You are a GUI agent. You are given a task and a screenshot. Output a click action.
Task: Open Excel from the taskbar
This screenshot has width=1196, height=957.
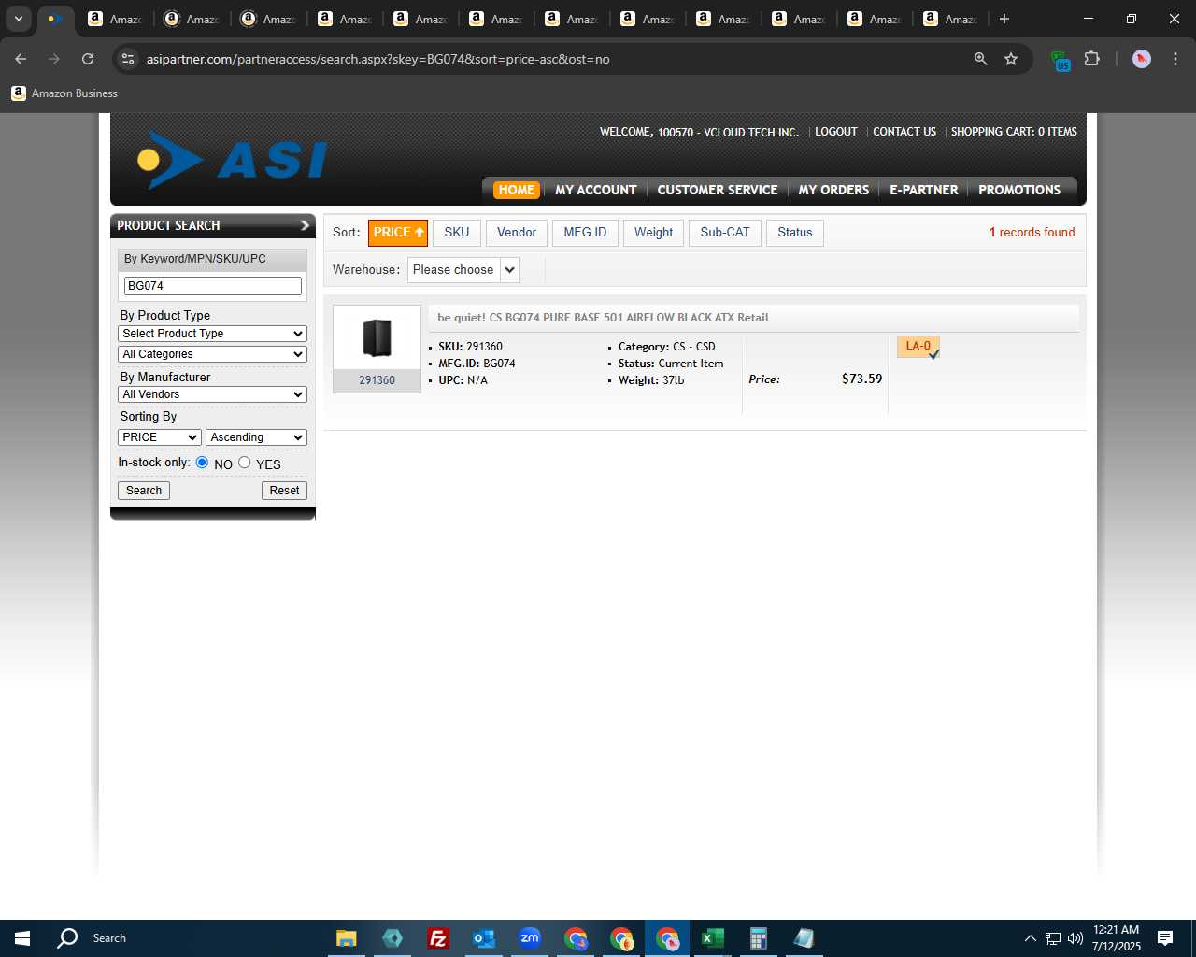712,938
